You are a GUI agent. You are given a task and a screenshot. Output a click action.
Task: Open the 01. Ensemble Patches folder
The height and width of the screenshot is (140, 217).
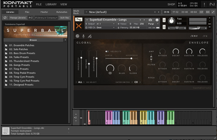(22, 45)
